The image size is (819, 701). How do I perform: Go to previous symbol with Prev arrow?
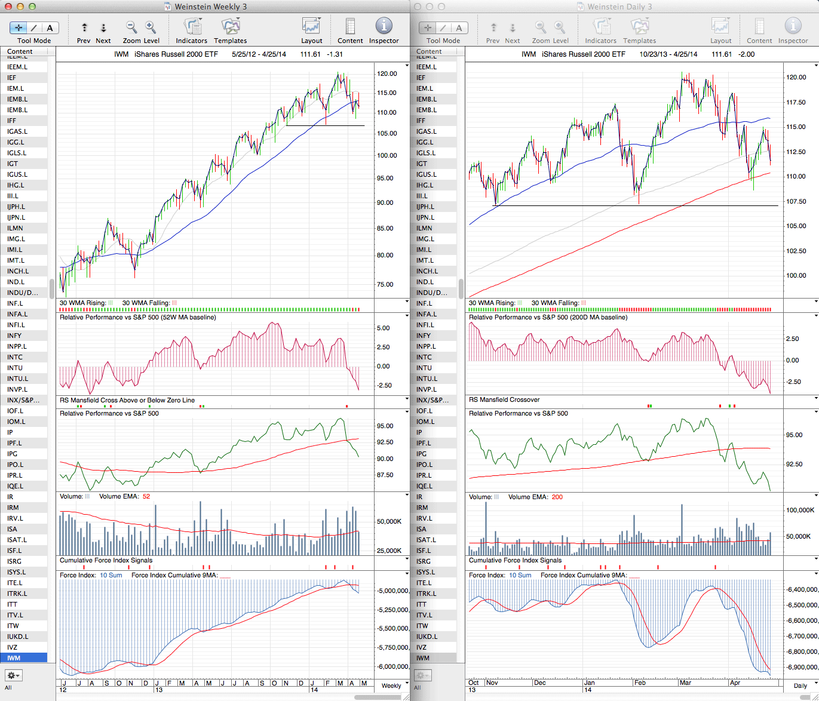pos(84,27)
